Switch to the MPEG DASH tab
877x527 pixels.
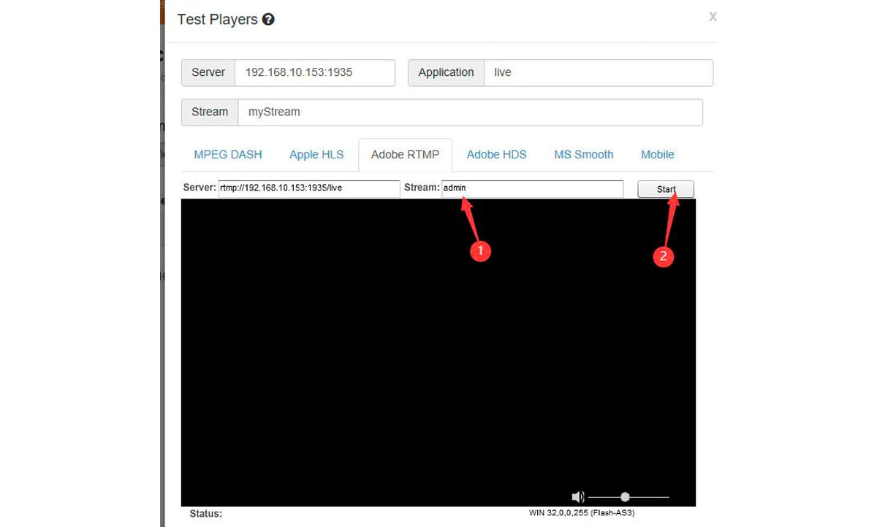(227, 155)
